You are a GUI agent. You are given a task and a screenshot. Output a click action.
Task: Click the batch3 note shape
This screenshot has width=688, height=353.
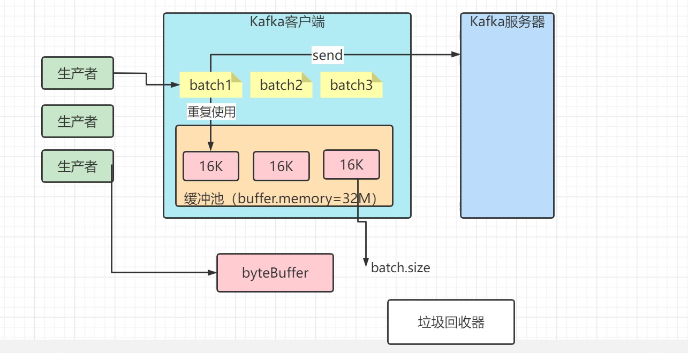point(351,85)
